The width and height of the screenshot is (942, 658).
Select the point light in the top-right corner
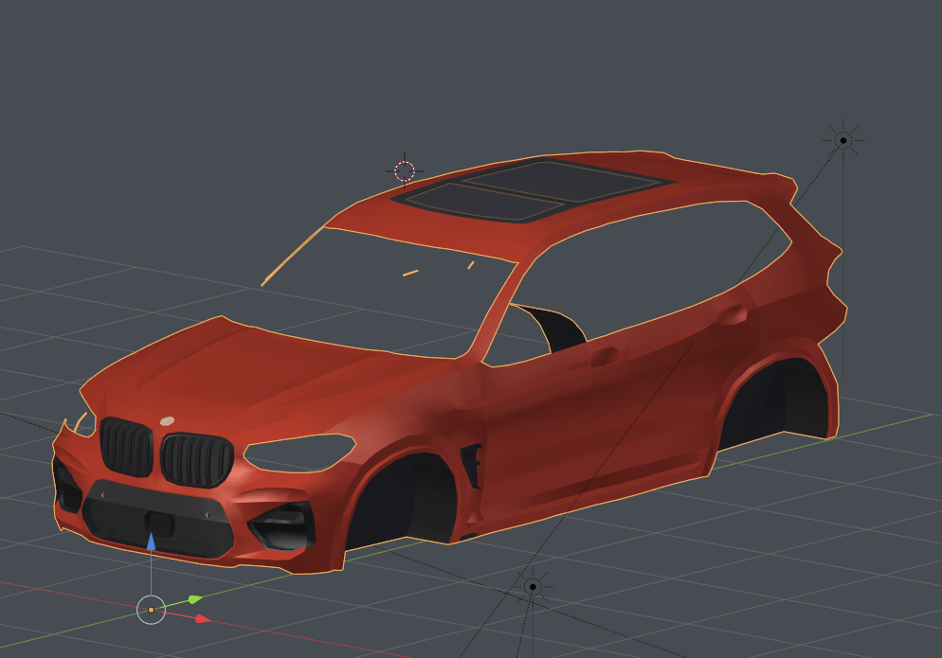pyautogui.click(x=842, y=139)
